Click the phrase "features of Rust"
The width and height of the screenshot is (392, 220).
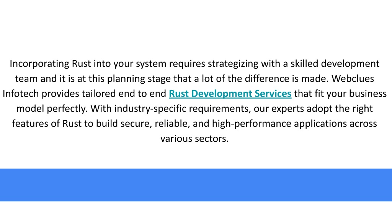pos(47,124)
